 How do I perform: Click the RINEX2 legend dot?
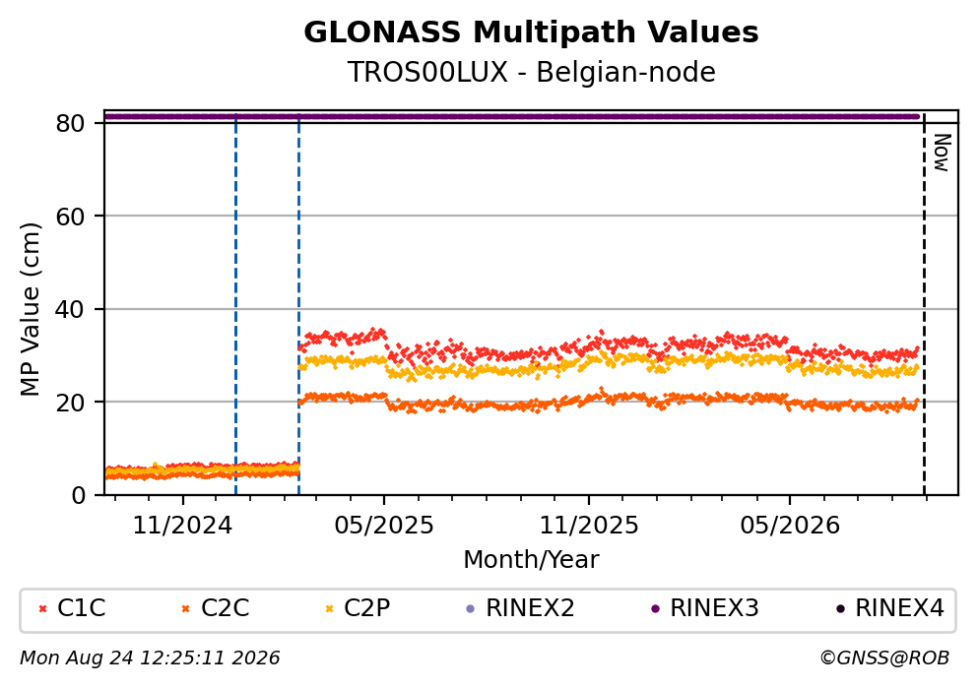(471, 609)
